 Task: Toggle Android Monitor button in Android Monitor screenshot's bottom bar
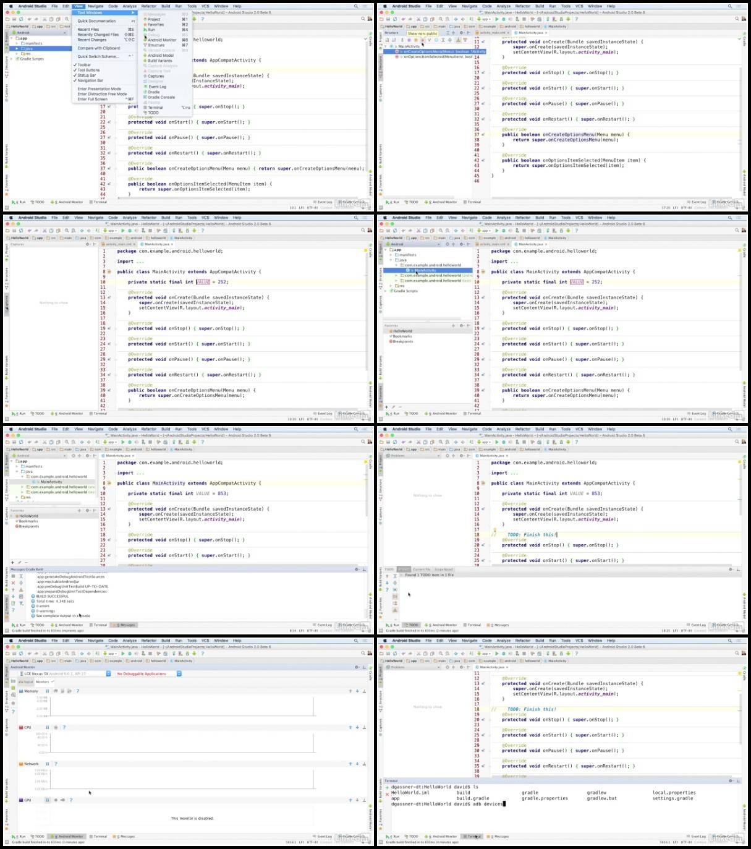[x=67, y=837]
